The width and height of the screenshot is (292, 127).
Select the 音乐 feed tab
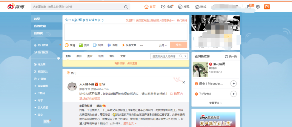pyautogui.click(x=112, y=56)
